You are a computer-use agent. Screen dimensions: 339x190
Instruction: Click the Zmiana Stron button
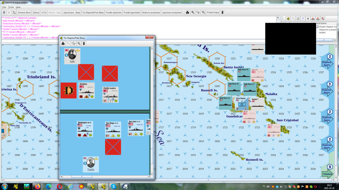24,12
